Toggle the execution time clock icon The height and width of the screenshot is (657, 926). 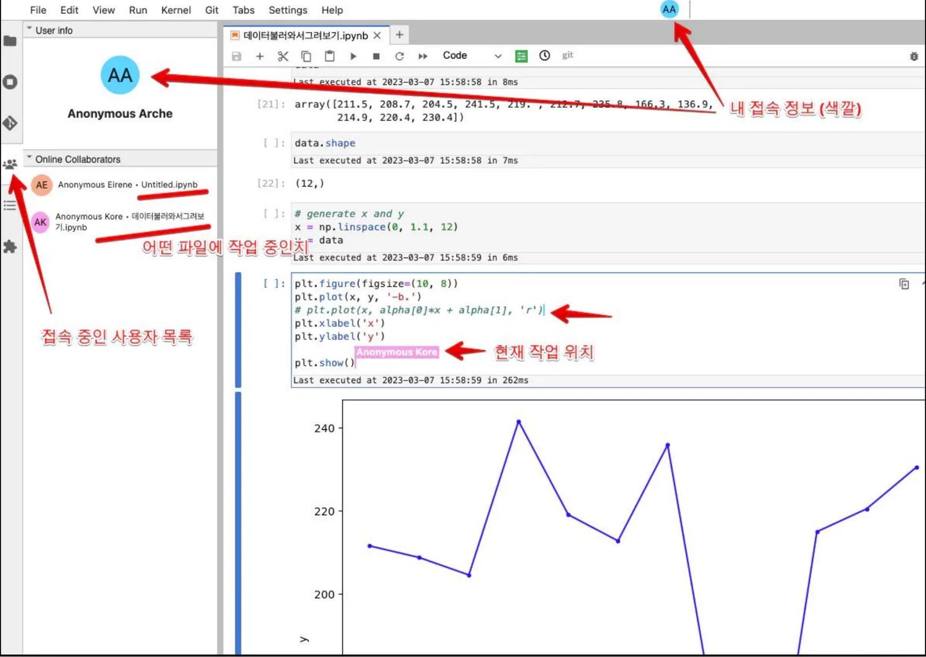pos(545,56)
